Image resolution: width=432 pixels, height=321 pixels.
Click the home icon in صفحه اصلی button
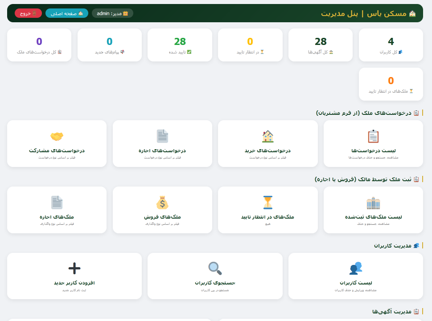coord(80,13)
